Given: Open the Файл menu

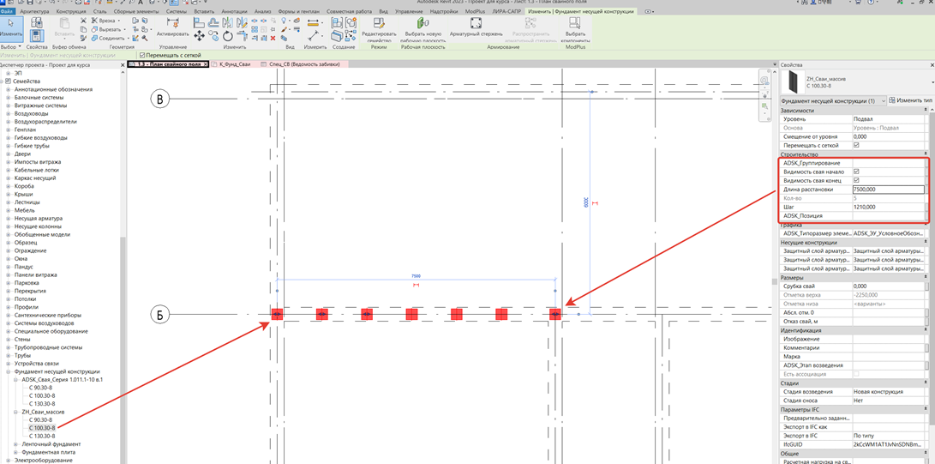Looking at the screenshot, I should (x=7, y=11).
